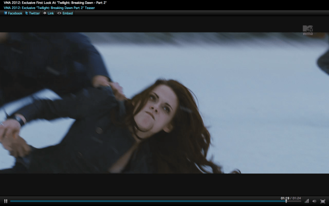Click the 01:19 / 01:24 time display
The image size is (329, 206).
click(x=291, y=198)
